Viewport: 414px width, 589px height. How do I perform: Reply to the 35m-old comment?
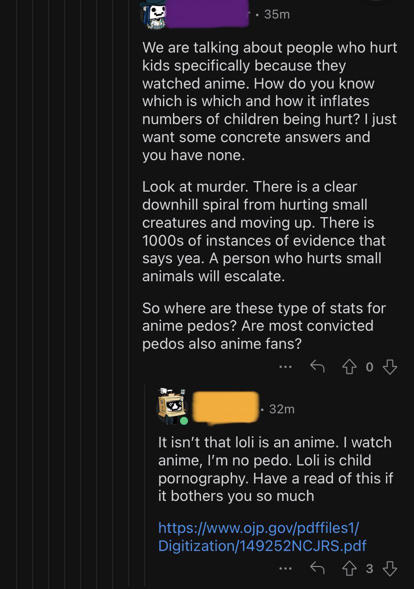click(317, 367)
